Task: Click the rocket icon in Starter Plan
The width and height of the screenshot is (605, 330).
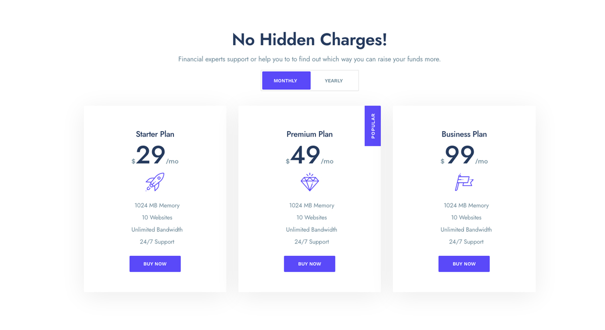Action: click(155, 182)
